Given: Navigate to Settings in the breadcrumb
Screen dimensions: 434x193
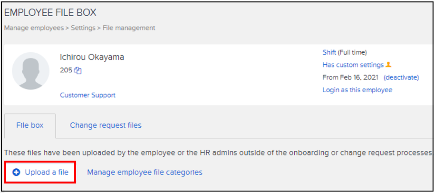Looking at the screenshot, I should pyautogui.click(x=83, y=28).
